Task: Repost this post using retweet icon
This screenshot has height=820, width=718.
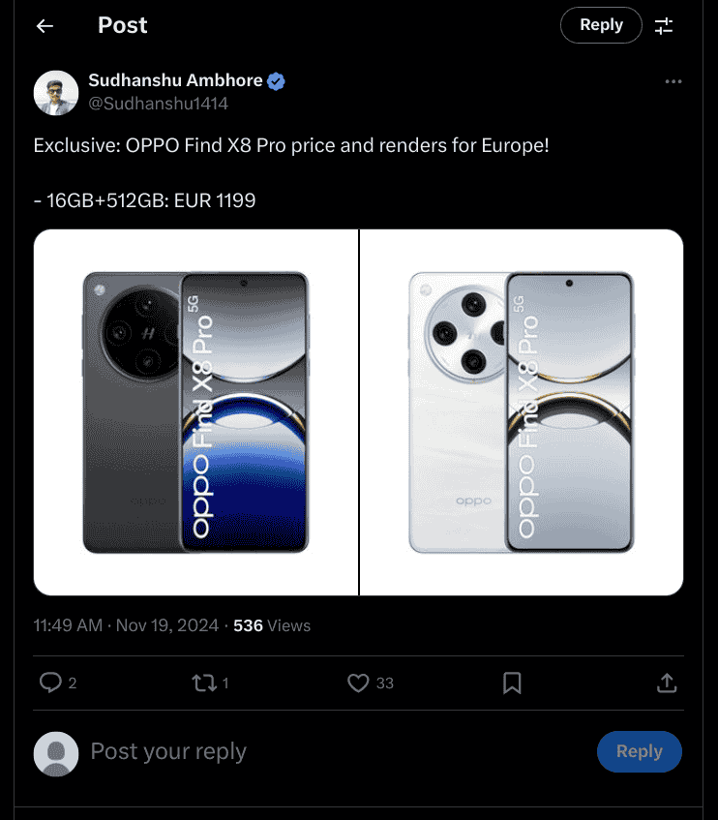Action: pos(204,683)
